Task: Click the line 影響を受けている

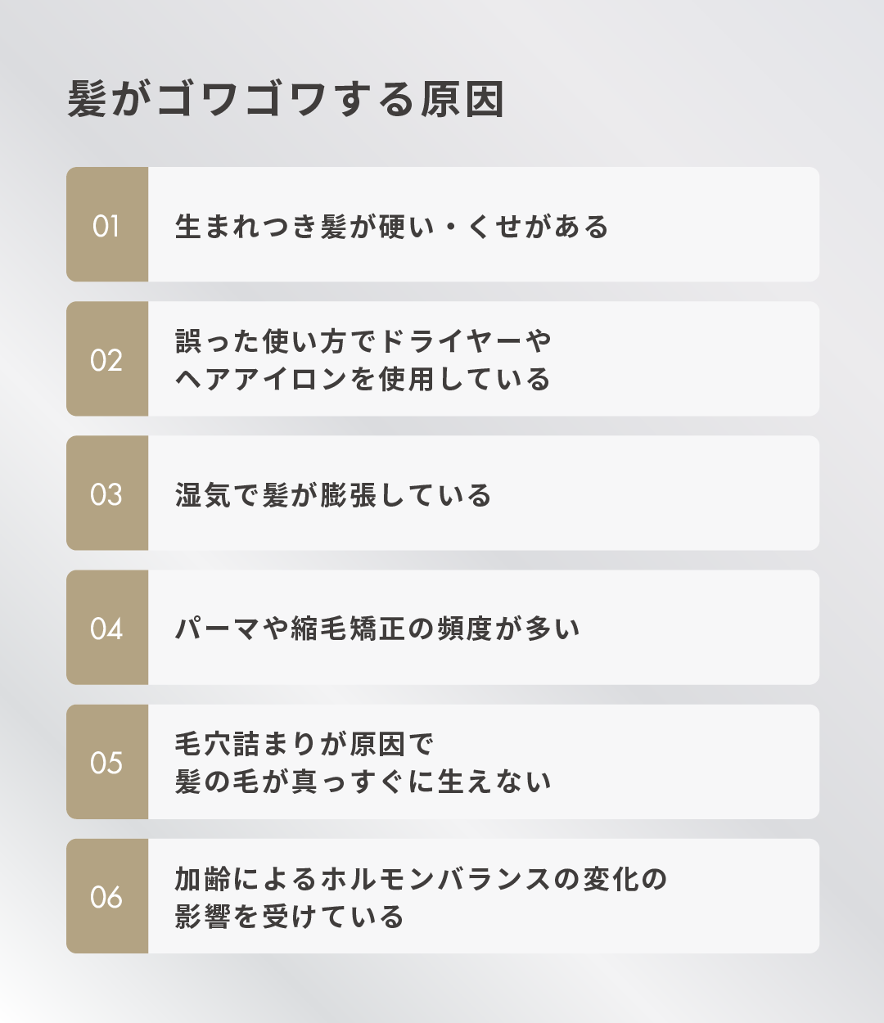Action: 290,916
